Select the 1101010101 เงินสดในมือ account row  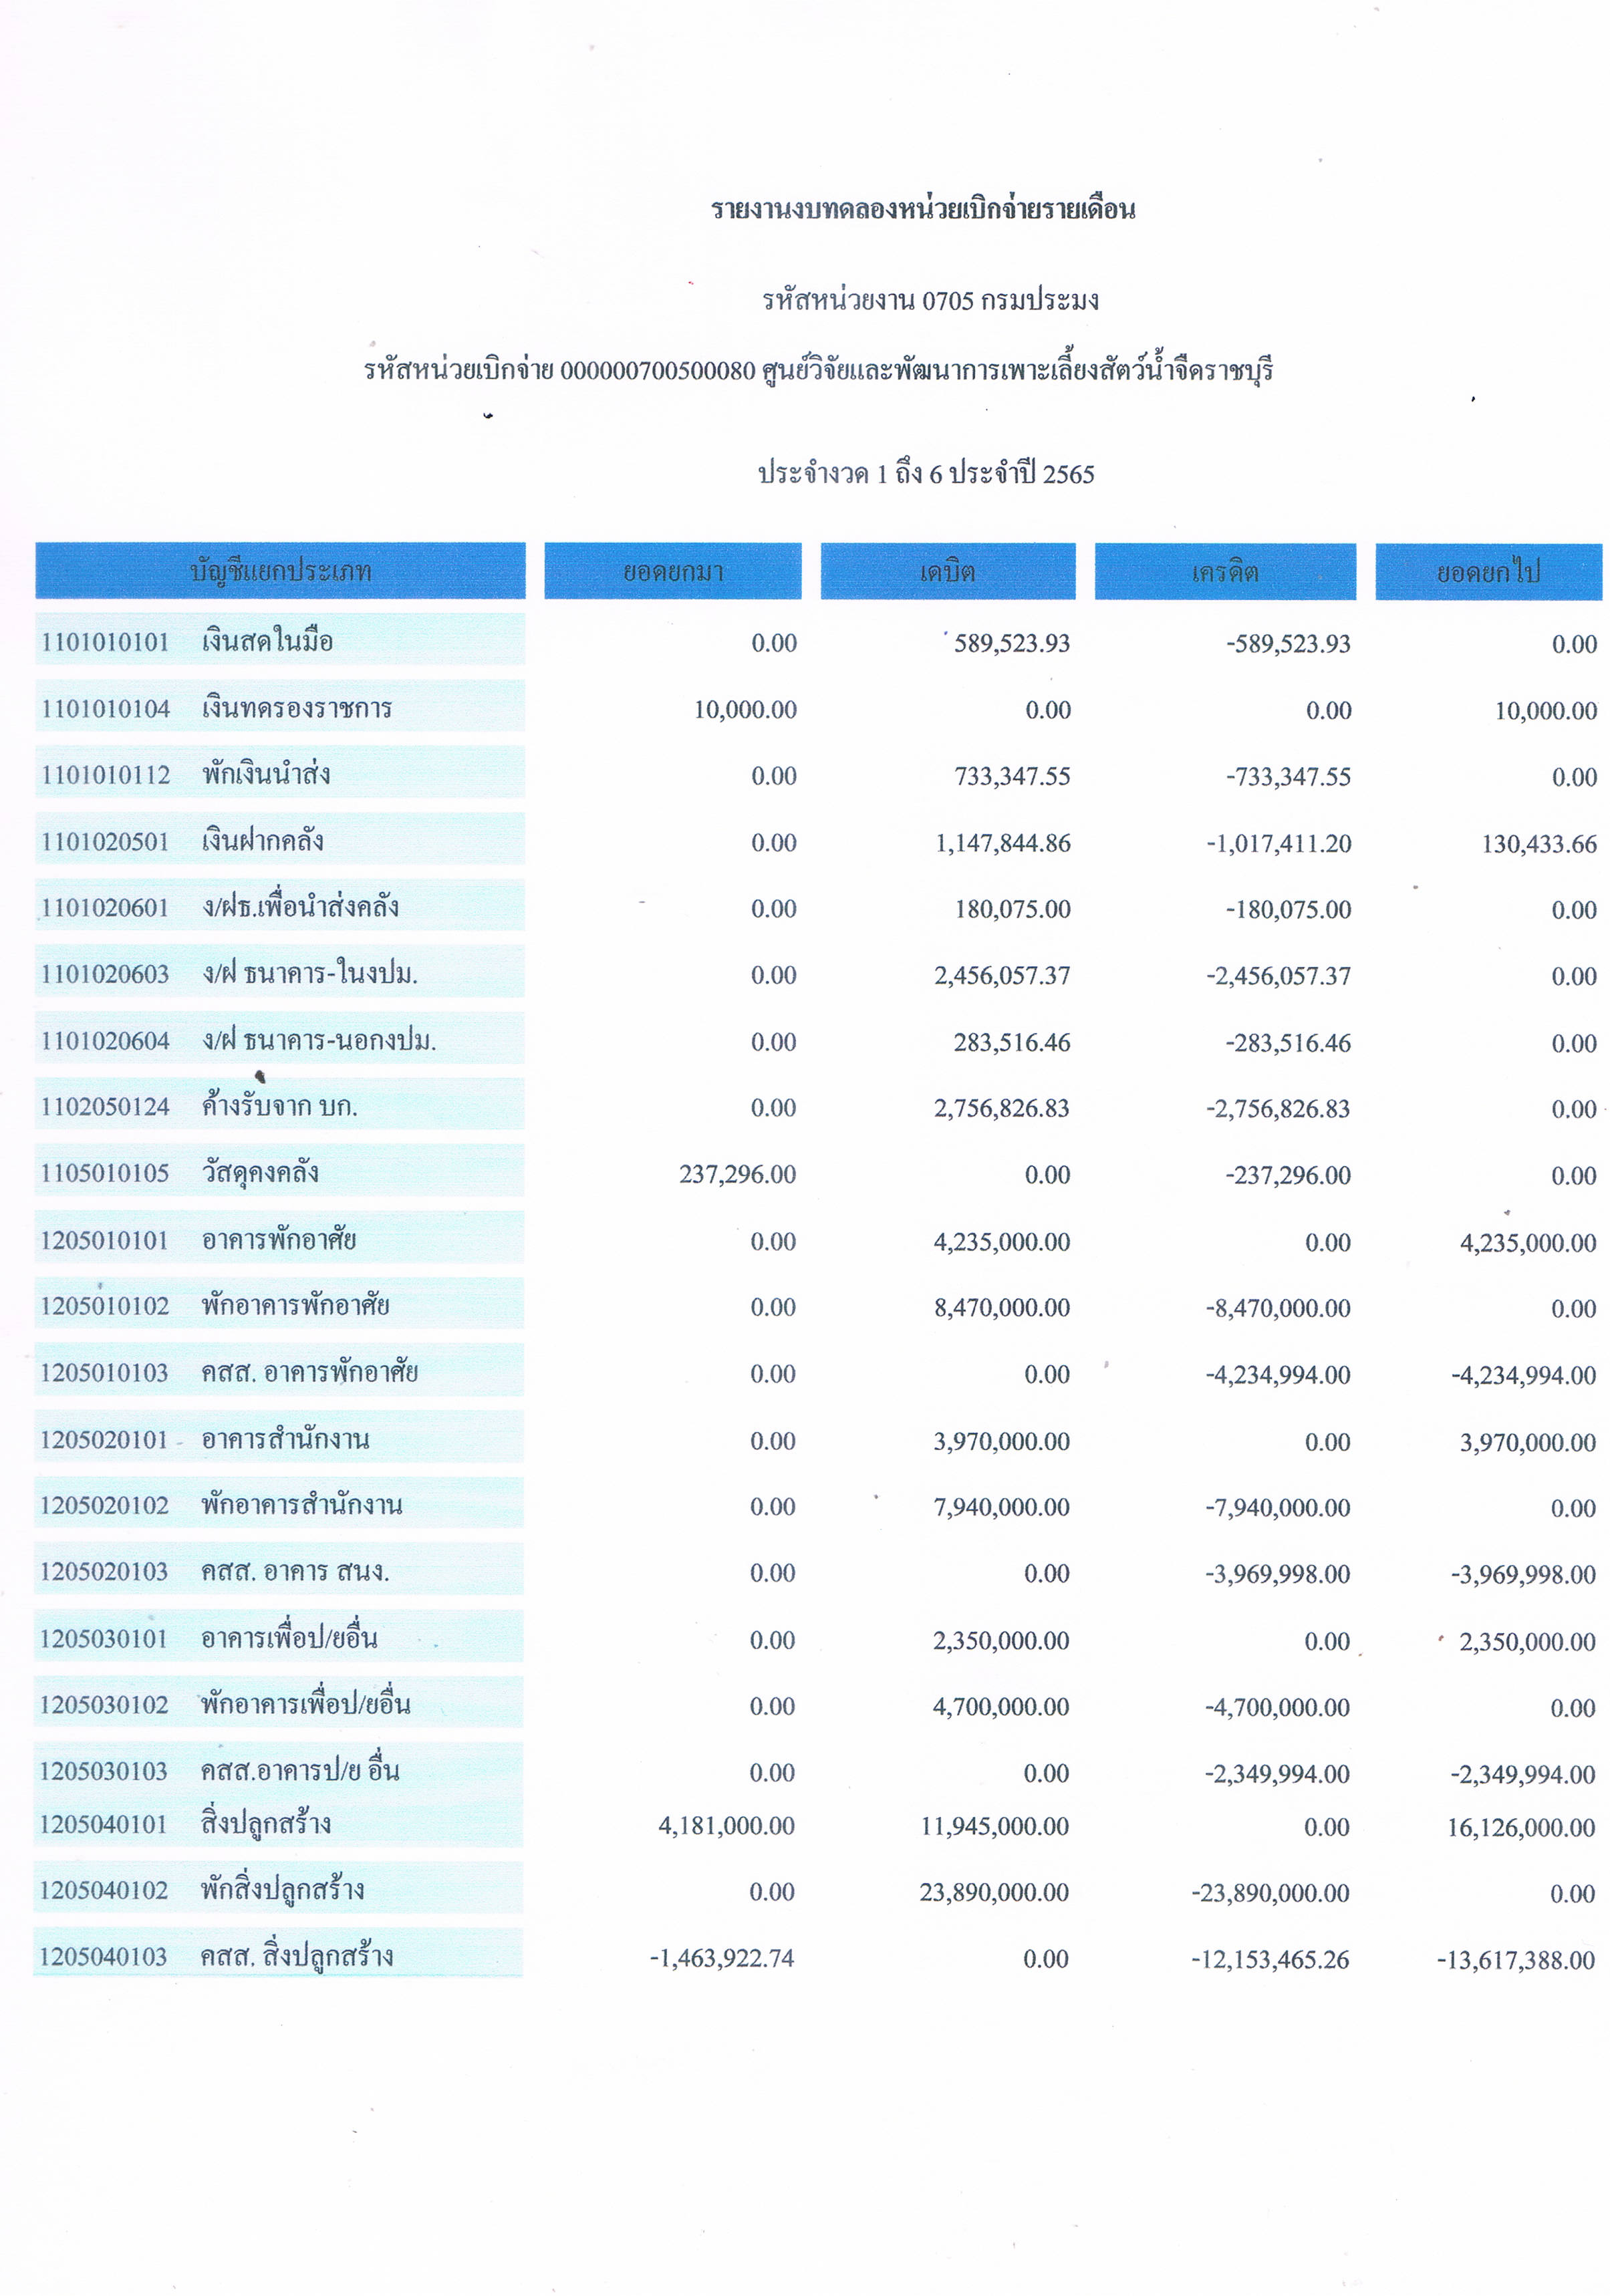280,640
